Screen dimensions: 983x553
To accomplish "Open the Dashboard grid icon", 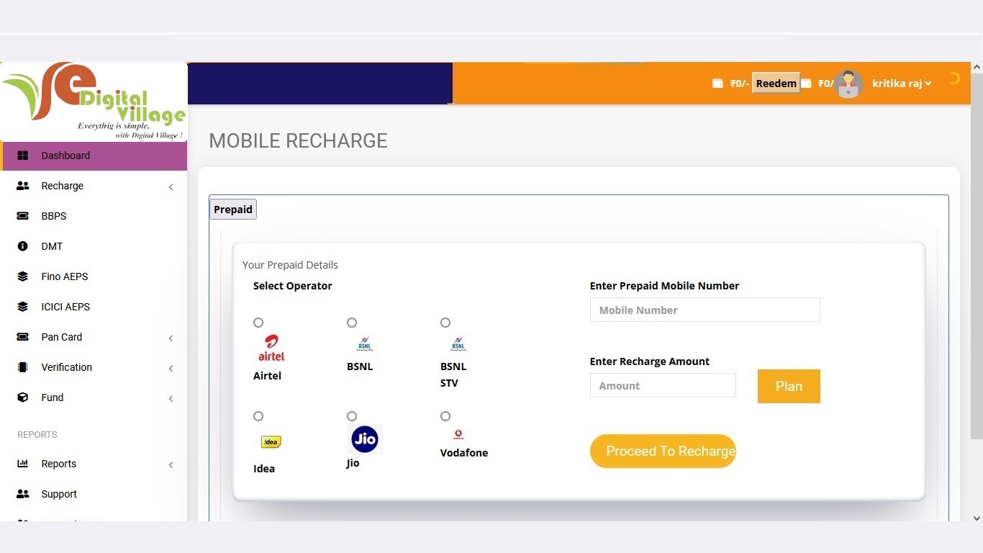I will (22, 156).
